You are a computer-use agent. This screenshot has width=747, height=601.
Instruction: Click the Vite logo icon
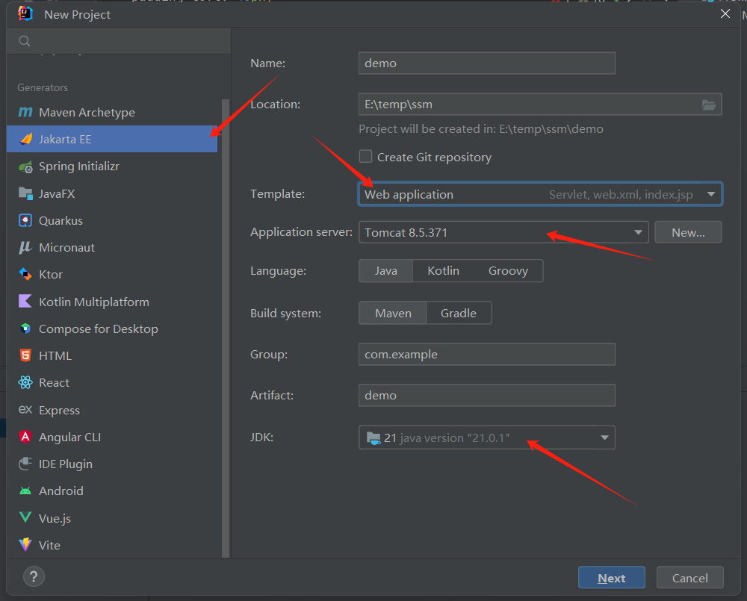[x=25, y=545]
